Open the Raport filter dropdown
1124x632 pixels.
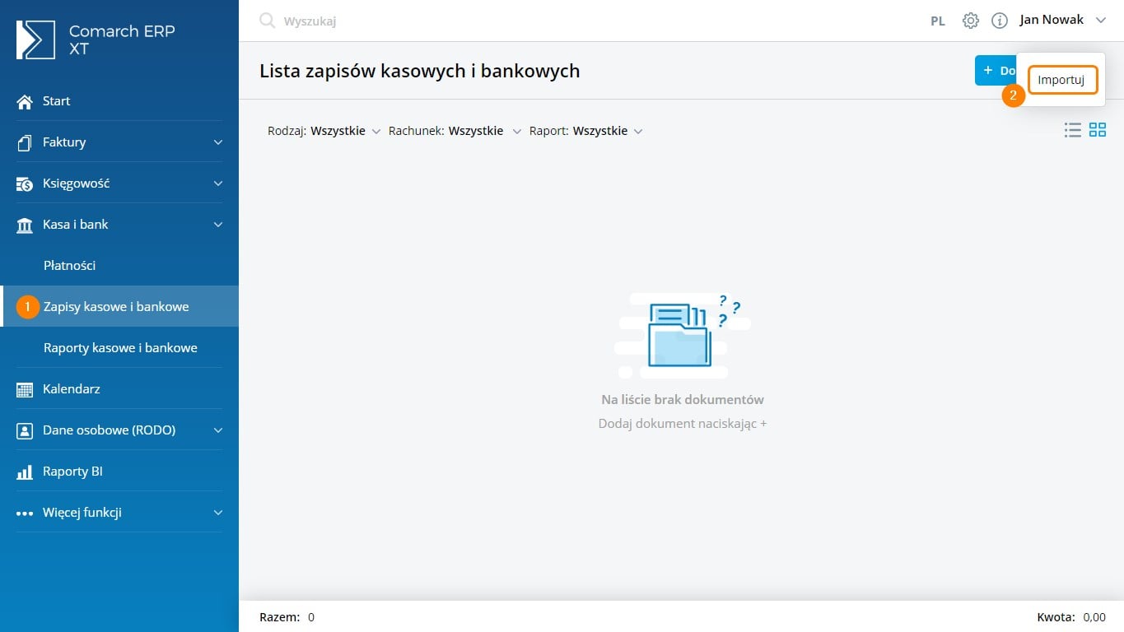pyautogui.click(x=585, y=131)
